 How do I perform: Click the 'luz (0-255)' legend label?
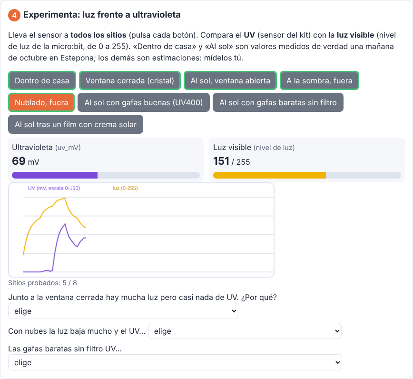[x=125, y=188]
